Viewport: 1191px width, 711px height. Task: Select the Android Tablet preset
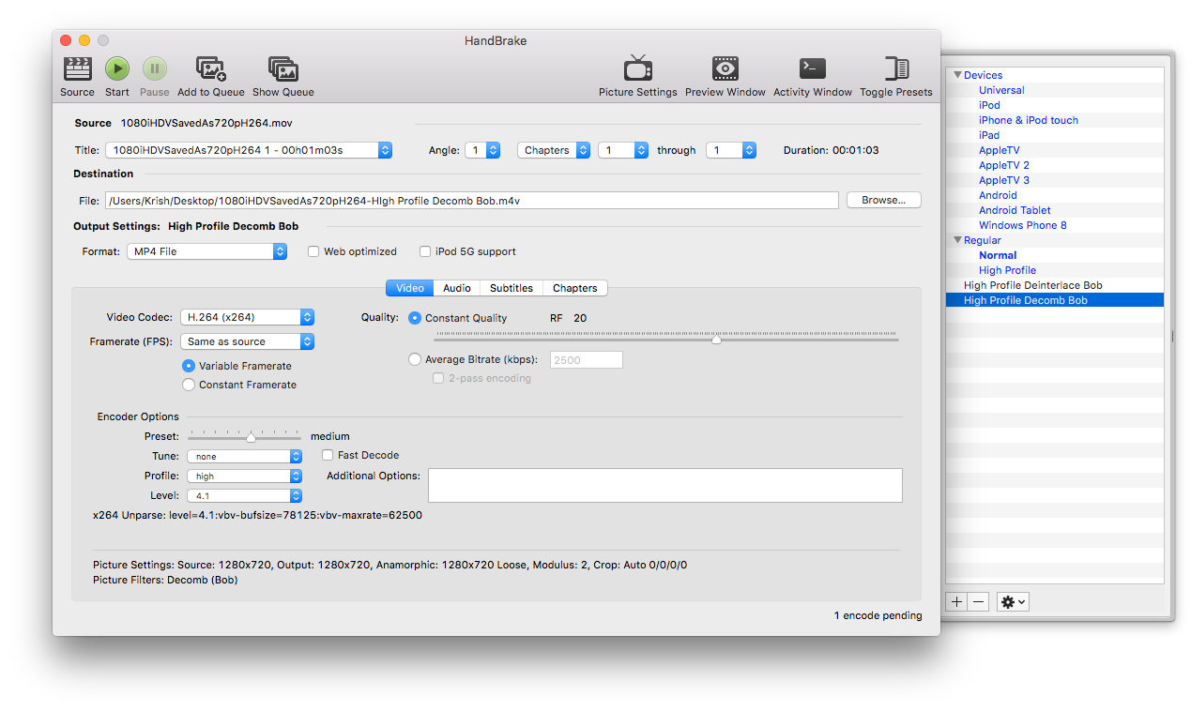[1015, 210]
